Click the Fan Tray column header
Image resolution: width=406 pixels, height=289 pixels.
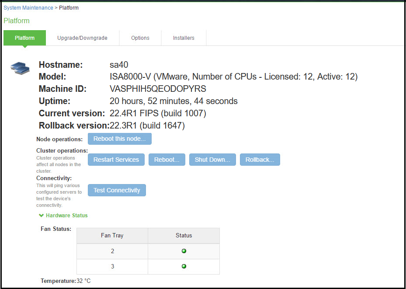tap(112, 235)
